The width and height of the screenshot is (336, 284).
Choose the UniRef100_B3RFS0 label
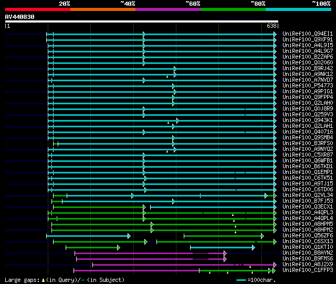[x=308, y=144]
